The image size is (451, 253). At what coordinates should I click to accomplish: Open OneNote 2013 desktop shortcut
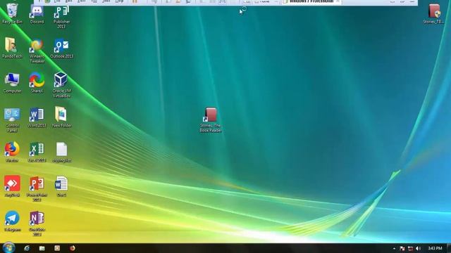37,223
